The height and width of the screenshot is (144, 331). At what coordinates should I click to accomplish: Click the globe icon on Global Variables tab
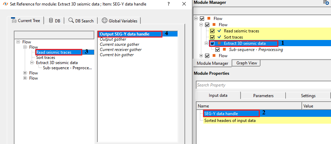pyautogui.click(x=105, y=21)
